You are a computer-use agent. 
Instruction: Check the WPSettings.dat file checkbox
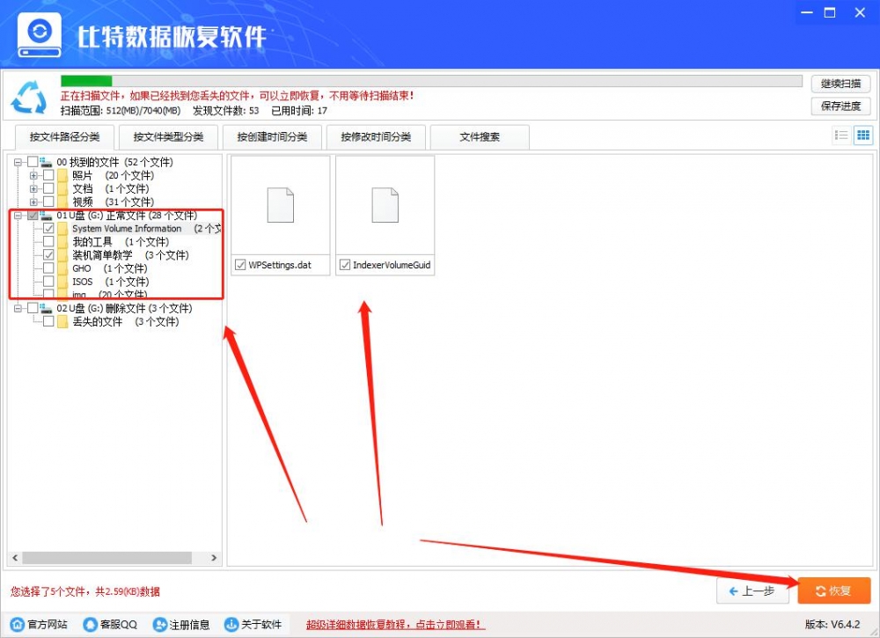point(241,265)
